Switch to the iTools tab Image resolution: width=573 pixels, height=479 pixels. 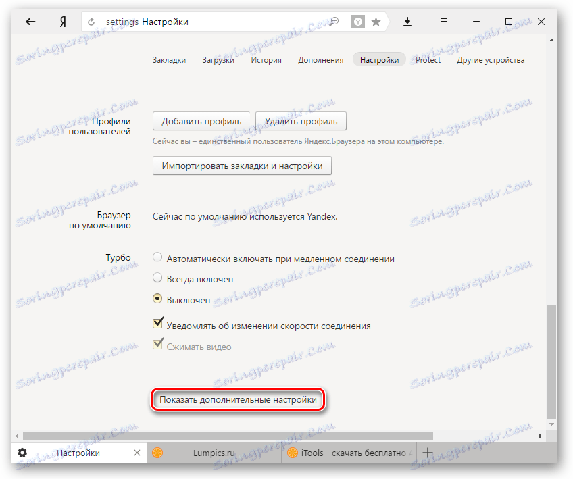349,453
